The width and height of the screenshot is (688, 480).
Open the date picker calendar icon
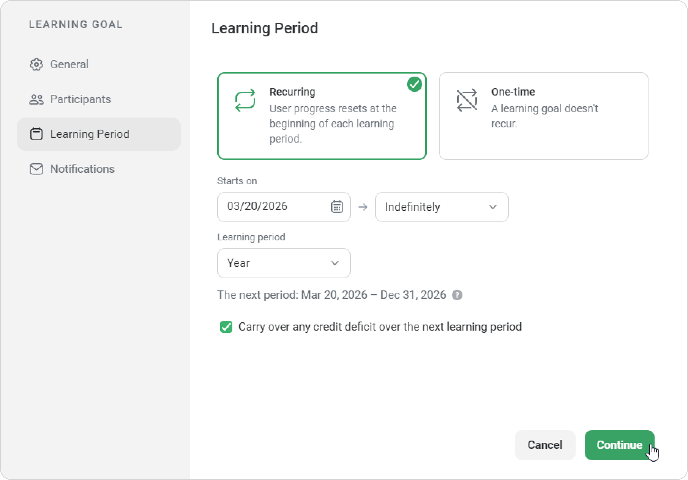(337, 207)
